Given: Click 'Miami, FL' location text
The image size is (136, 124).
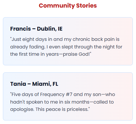Looking at the screenshot, I should click(45, 84).
